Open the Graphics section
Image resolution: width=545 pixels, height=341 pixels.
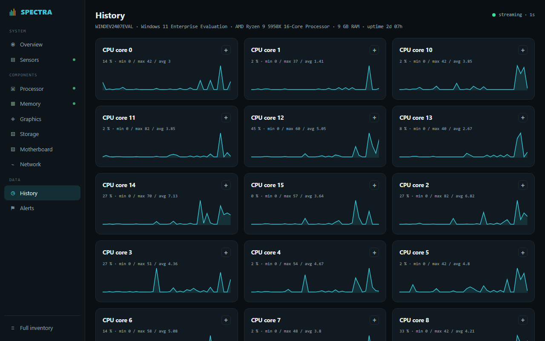(x=42, y=119)
